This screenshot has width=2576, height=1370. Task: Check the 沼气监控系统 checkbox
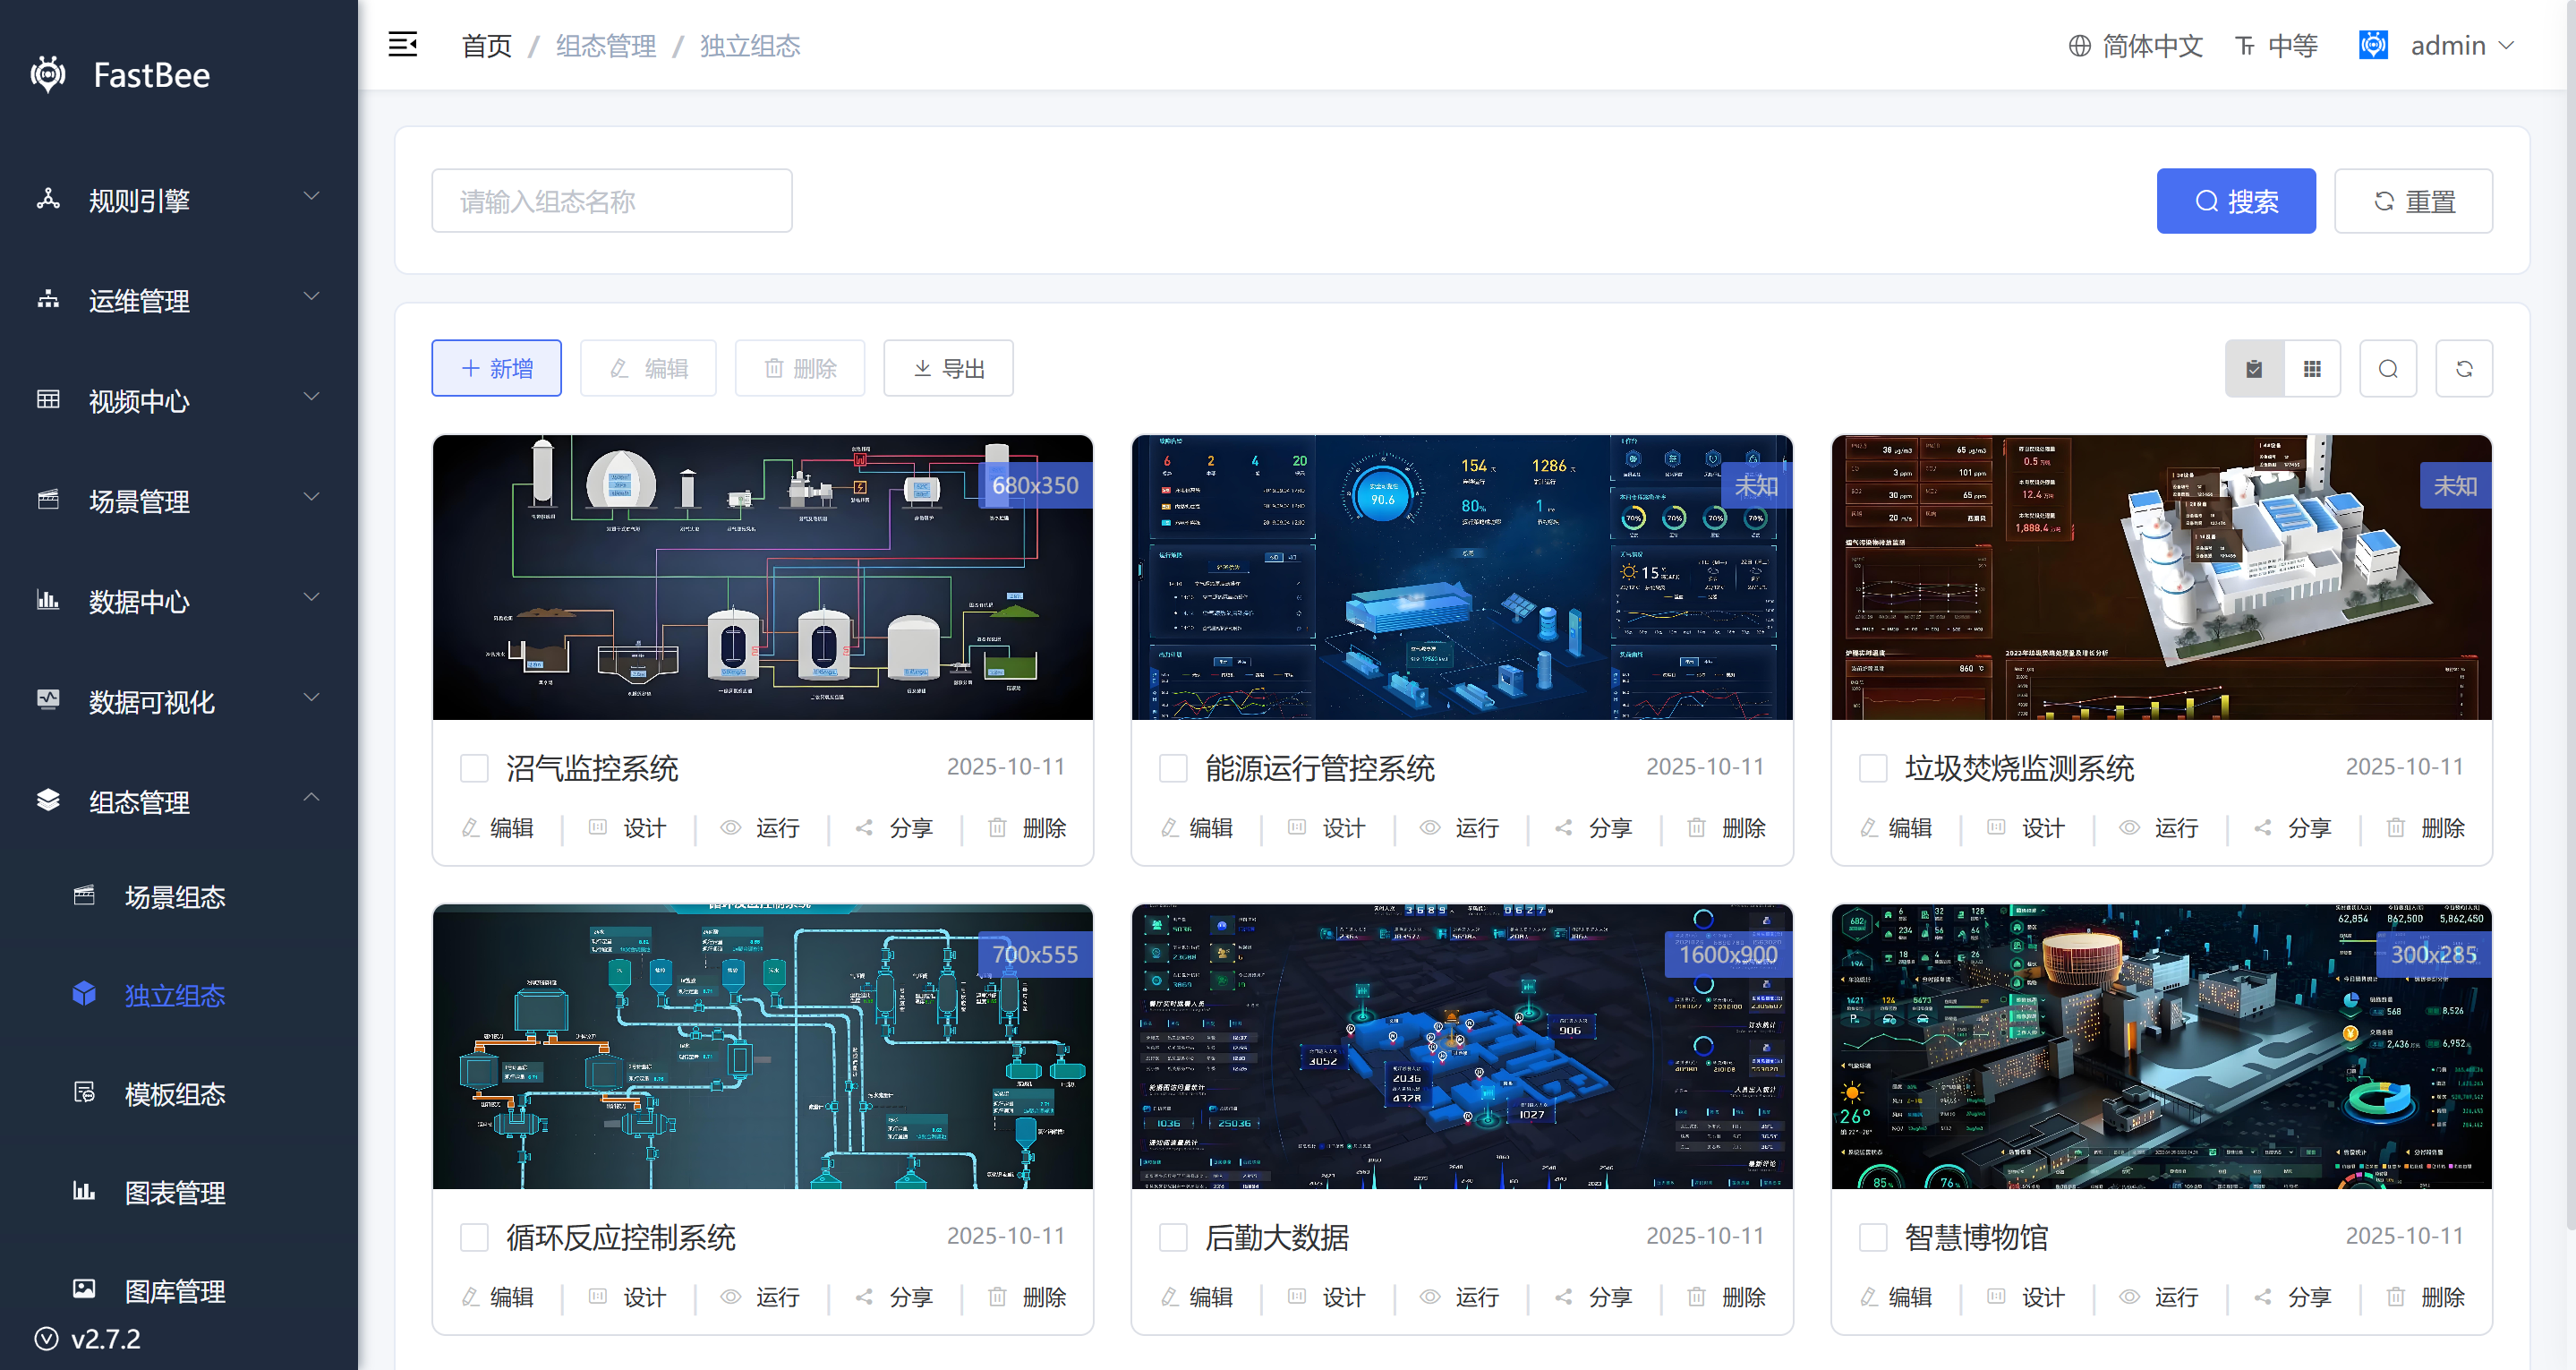click(474, 767)
